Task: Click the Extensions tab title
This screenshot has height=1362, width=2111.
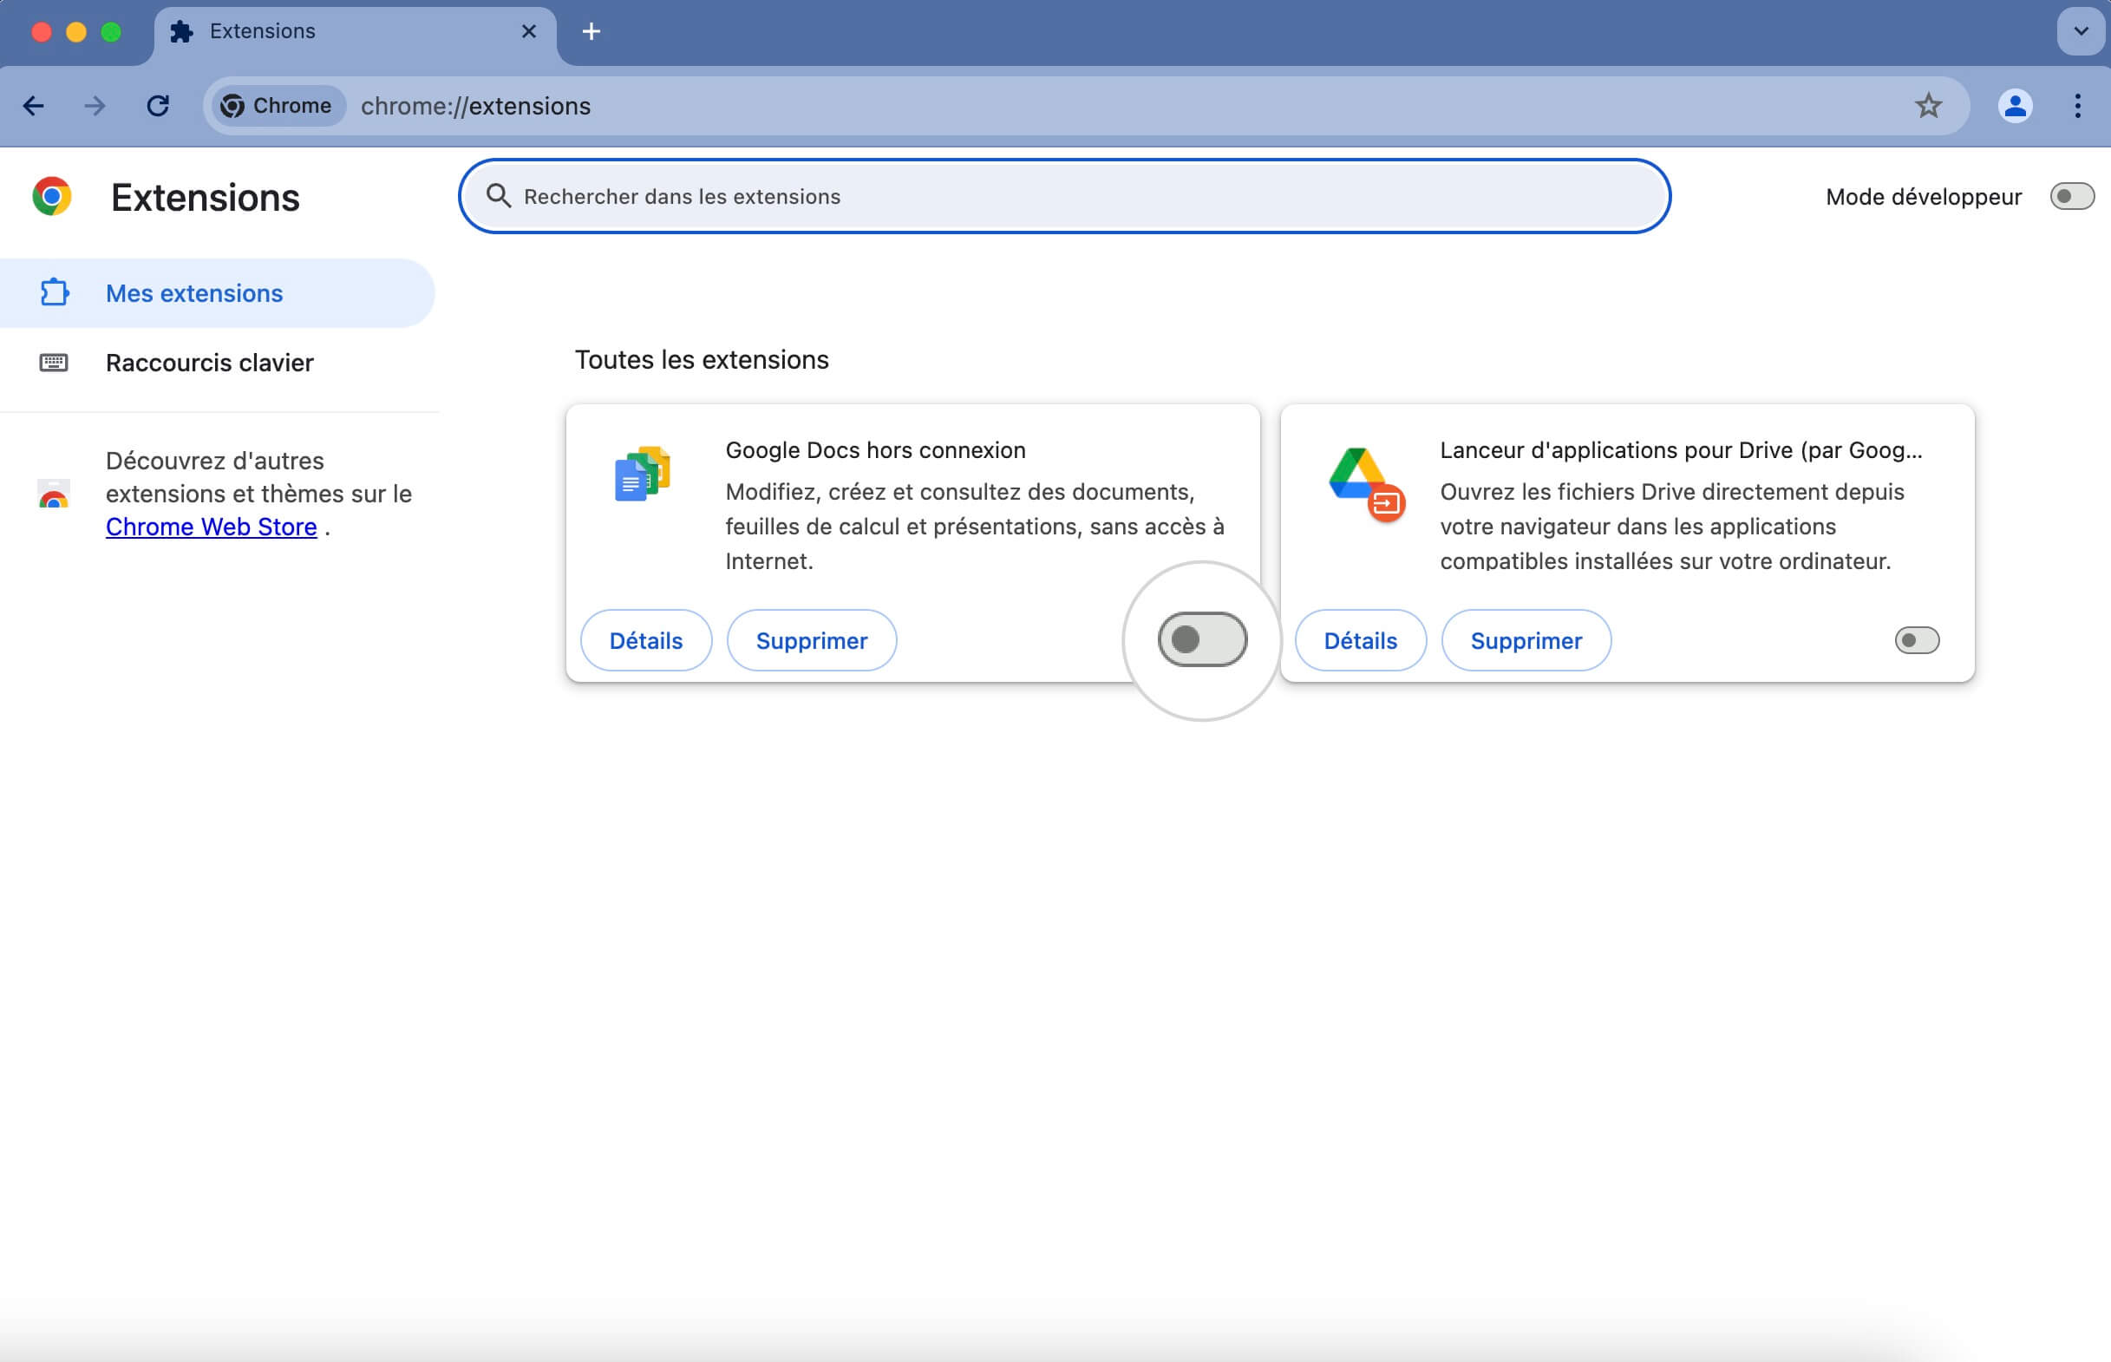Action: [x=263, y=32]
